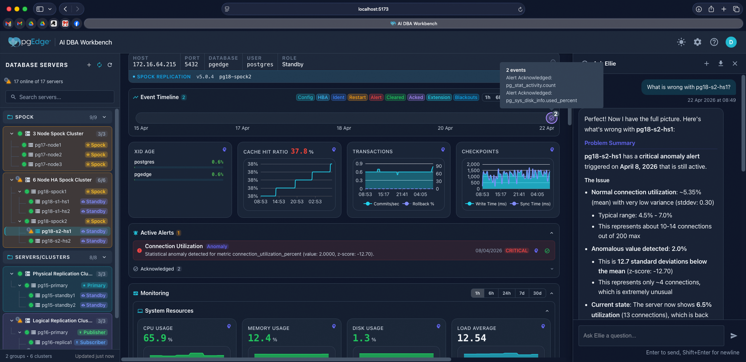Expand the Acknowledged alerts section
The width and height of the screenshot is (746, 362).
point(552,269)
